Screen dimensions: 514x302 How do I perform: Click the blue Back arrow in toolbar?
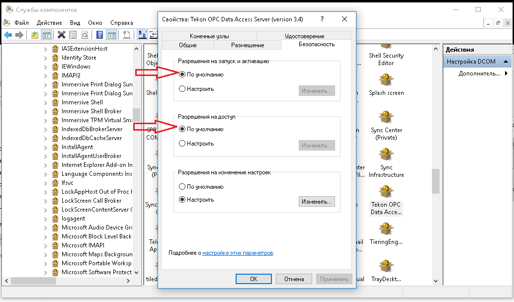point(8,35)
